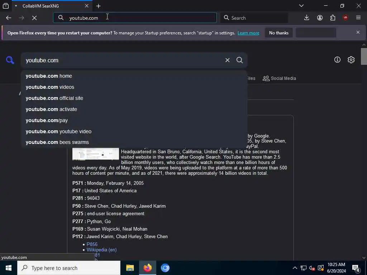Viewport: 367px width, 275px height.
Task: Click the muted volume tray icon
Action: pos(312,268)
